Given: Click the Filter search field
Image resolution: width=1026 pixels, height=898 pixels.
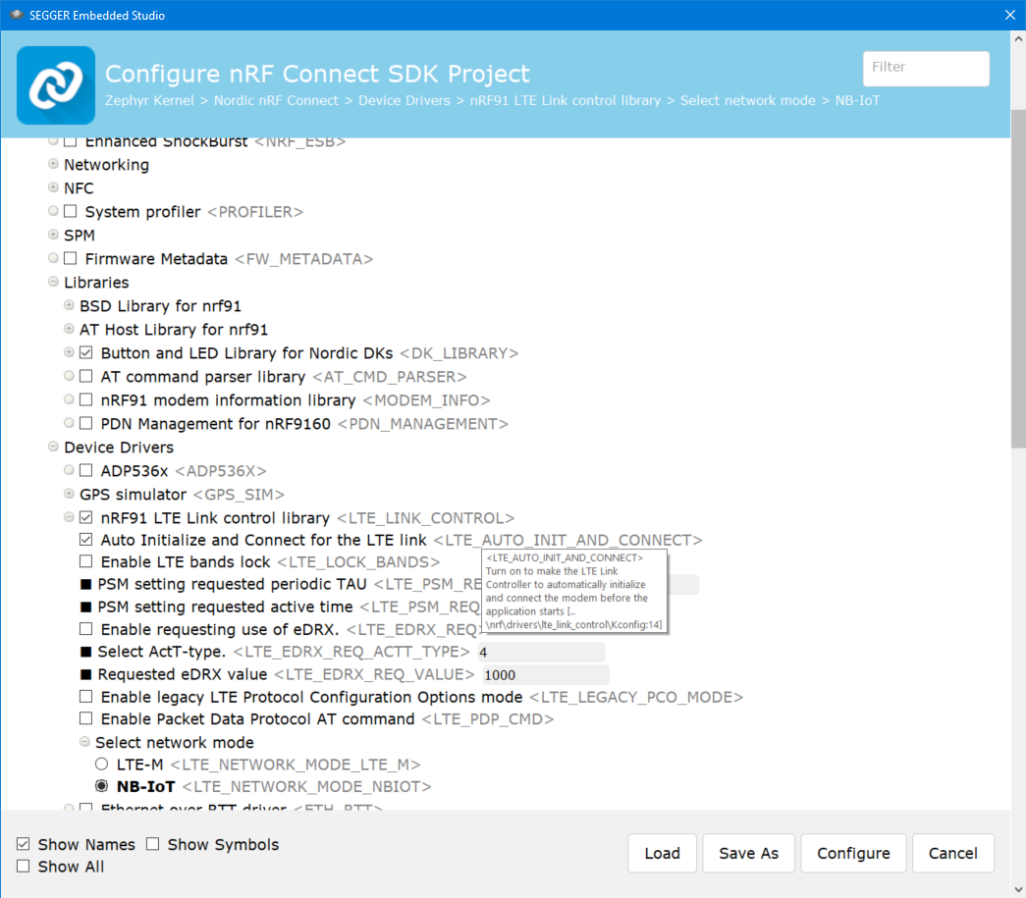Looking at the screenshot, I should [925, 68].
